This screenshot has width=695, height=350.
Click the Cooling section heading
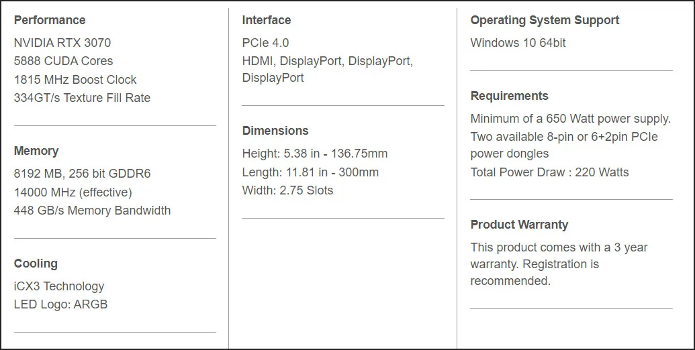[36, 264]
